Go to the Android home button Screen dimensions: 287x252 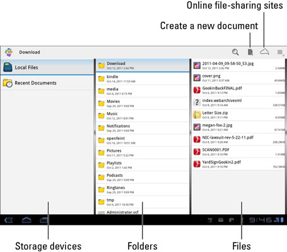point(26,220)
